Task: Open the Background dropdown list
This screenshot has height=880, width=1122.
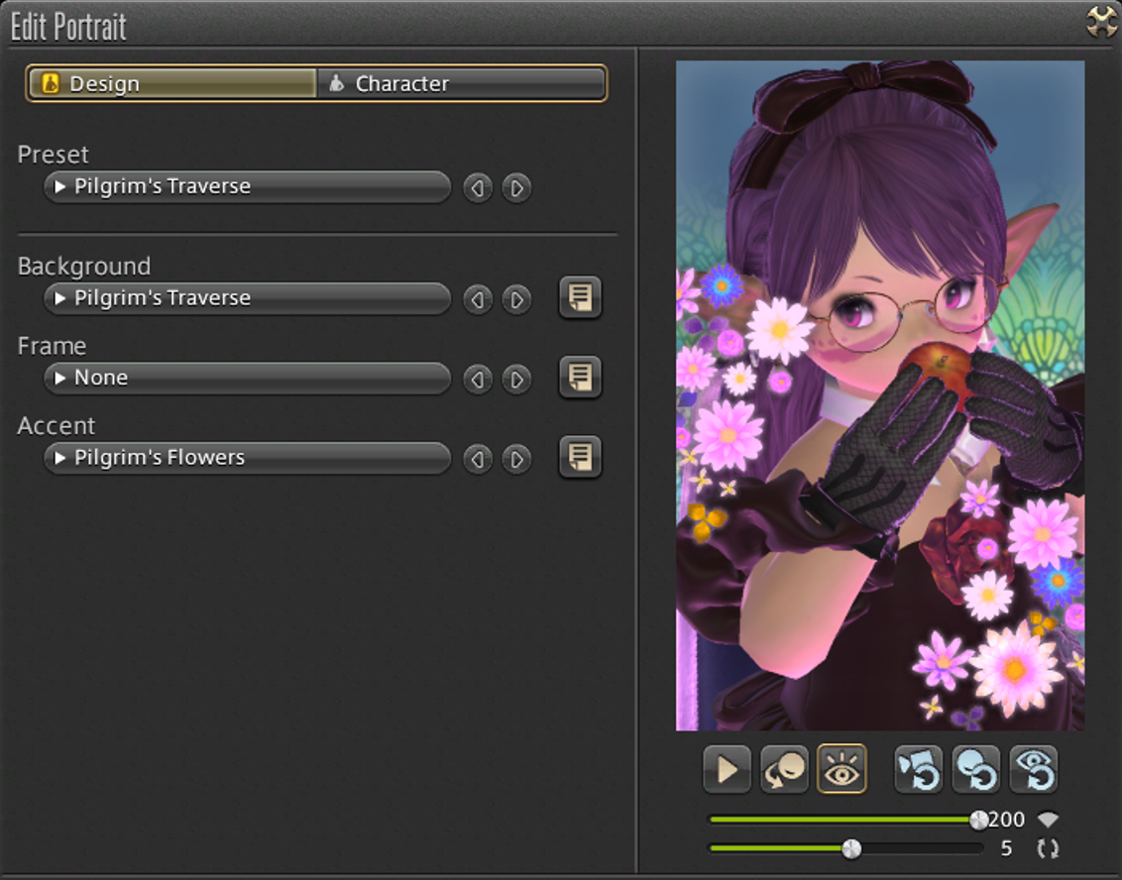Action: (x=248, y=298)
